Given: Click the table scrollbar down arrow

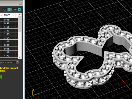Looking at the screenshot, I should (20, 57).
